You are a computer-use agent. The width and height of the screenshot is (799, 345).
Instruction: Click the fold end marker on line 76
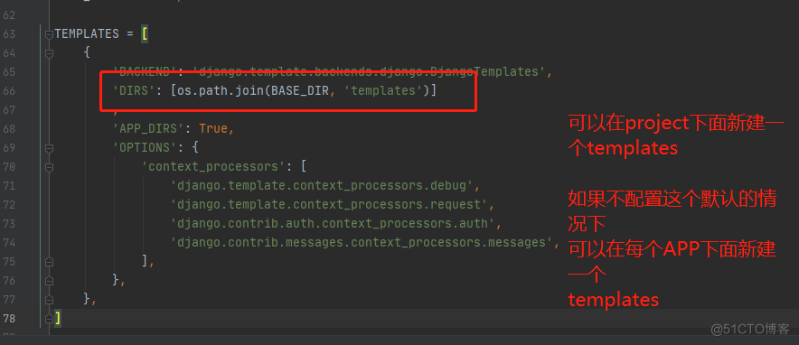point(49,281)
